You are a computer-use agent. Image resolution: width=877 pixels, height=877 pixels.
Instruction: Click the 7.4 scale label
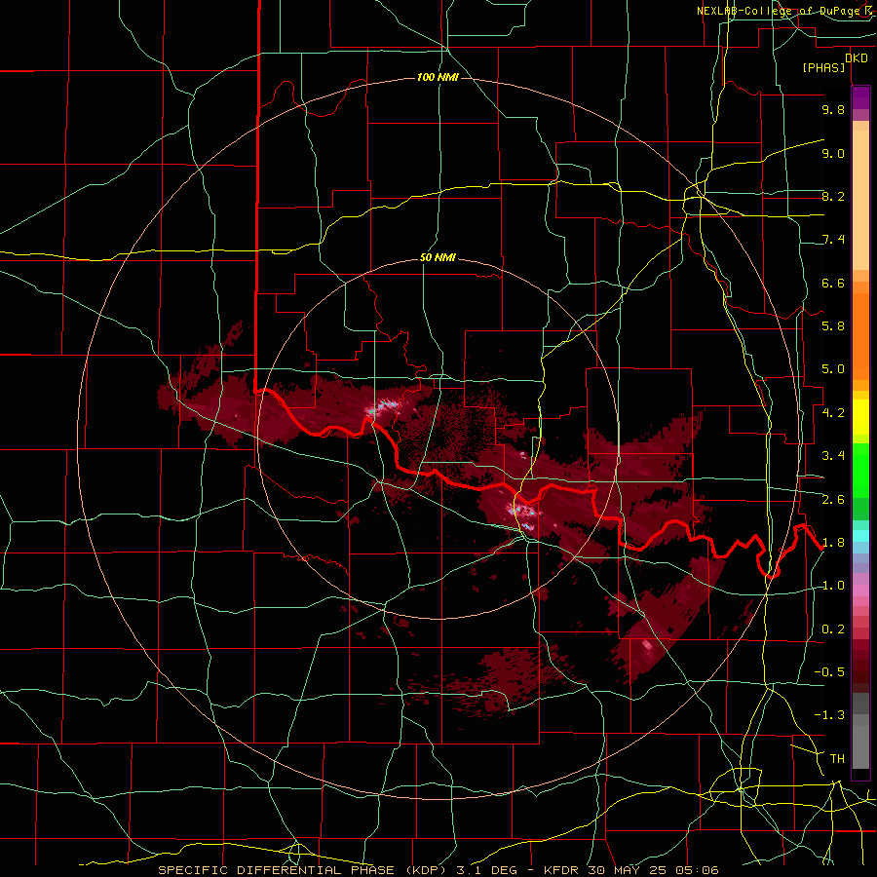pyautogui.click(x=833, y=240)
